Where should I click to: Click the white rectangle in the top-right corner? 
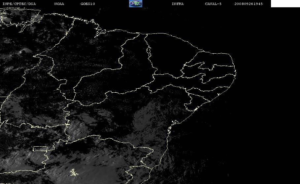point(285,4)
